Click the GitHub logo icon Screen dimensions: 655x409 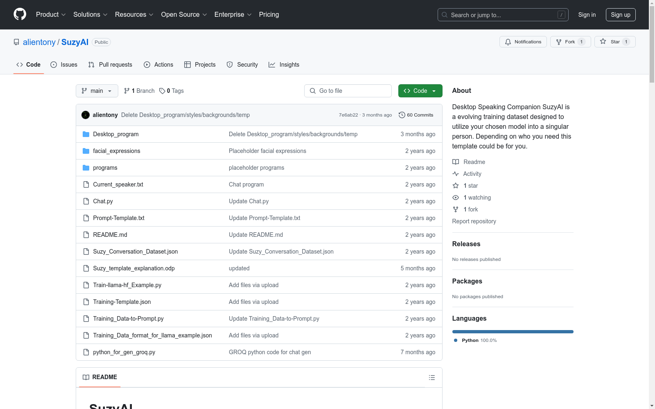(20, 14)
